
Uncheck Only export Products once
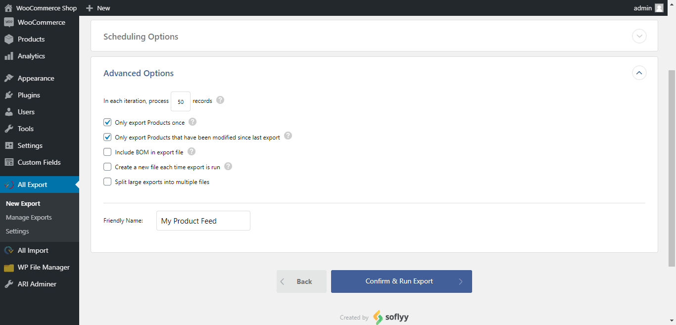107,122
